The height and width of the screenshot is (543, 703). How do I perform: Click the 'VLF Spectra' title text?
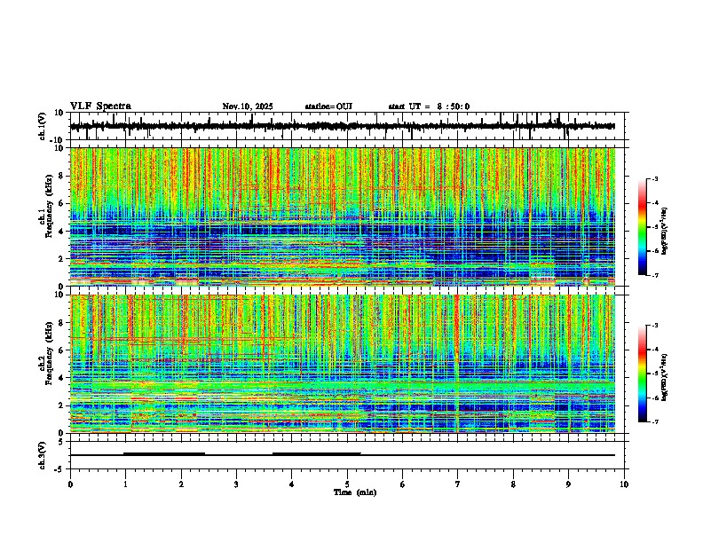pyautogui.click(x=100, y=106)
